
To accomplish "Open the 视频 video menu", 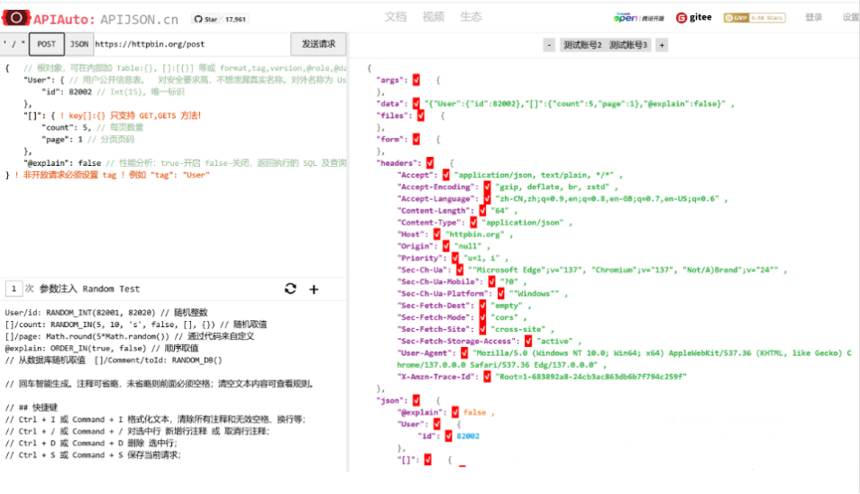I will 434,17.
